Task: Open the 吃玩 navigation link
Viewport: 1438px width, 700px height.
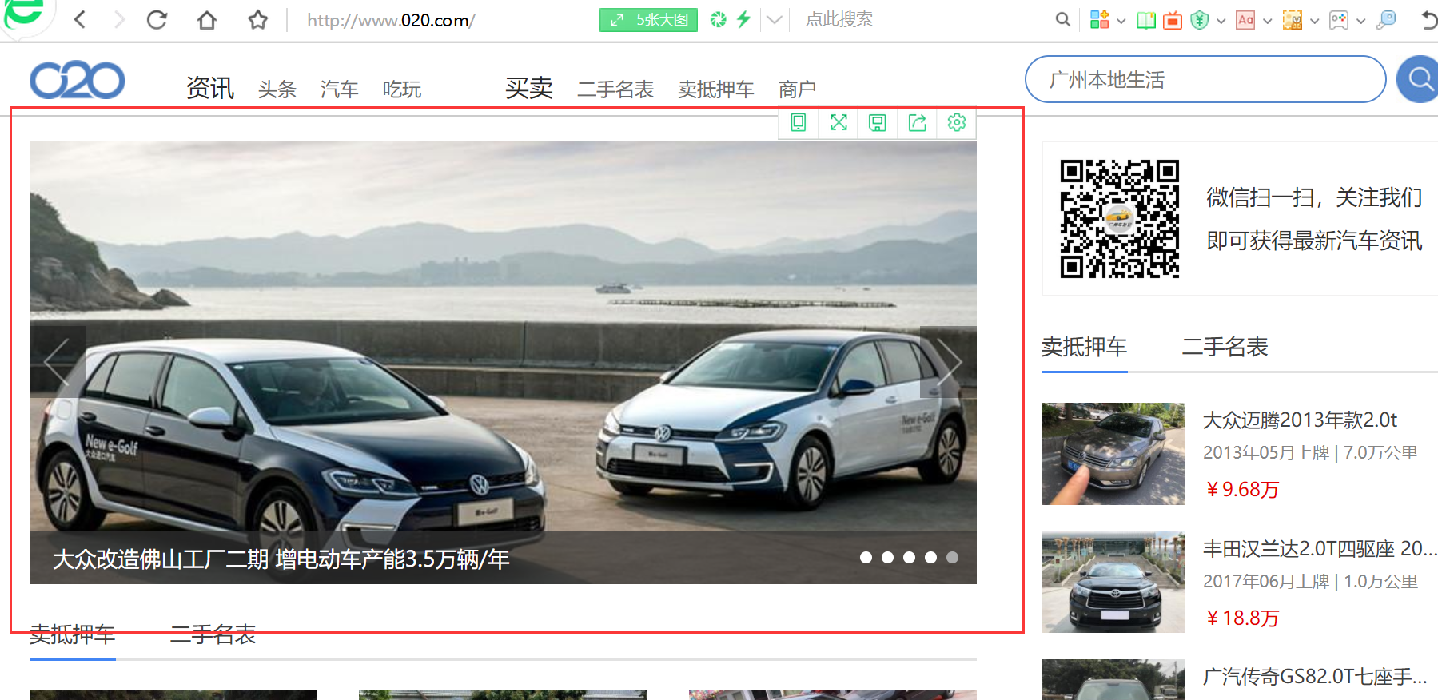Action: [402, 89]
